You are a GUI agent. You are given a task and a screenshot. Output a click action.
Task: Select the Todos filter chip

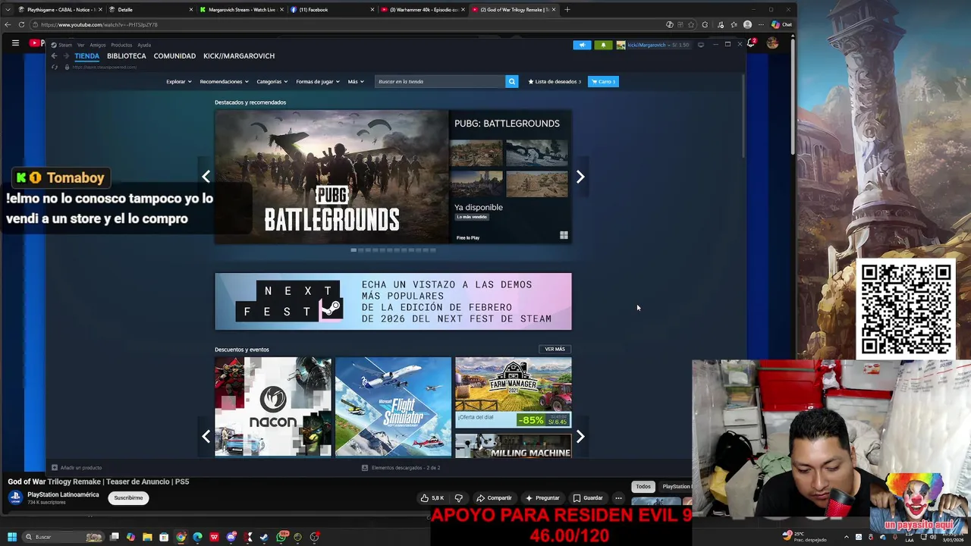(x=643, y=486)
